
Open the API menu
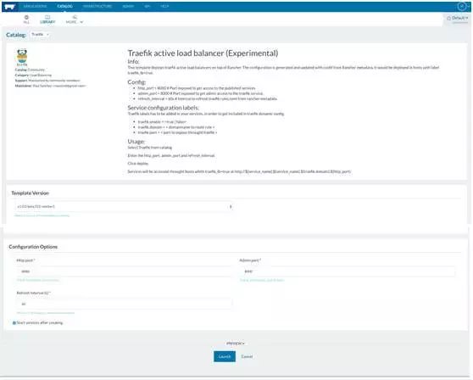[x=147, y=6]
